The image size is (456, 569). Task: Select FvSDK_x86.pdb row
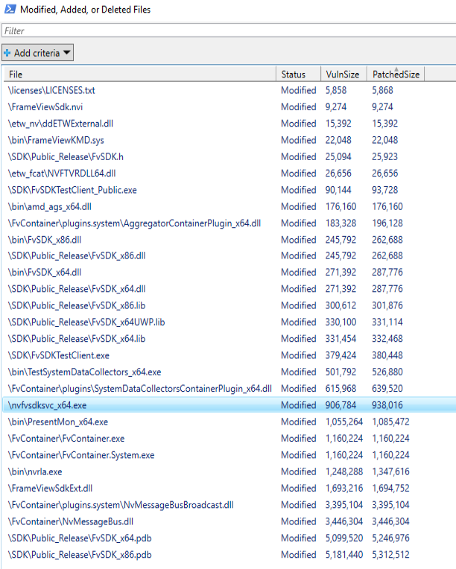[x=229, y=555]
